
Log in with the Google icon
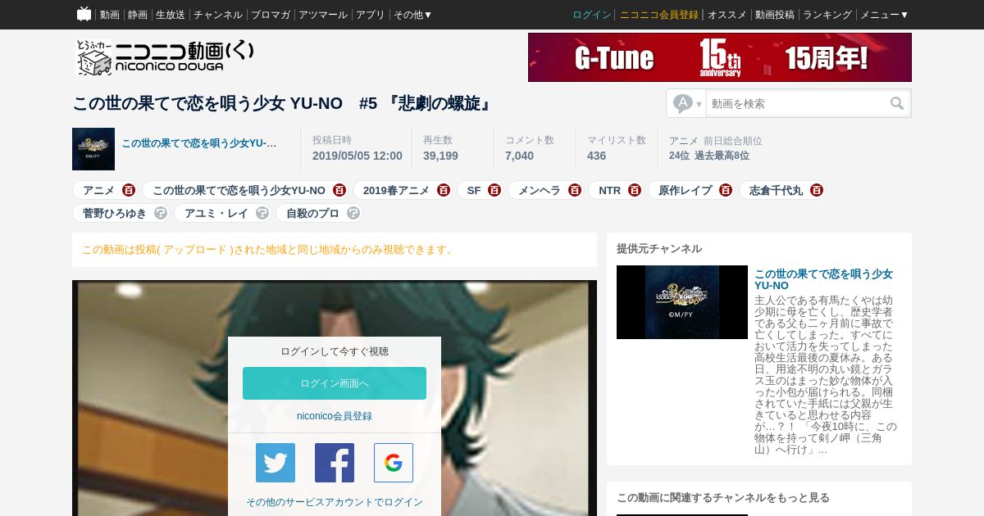[x=394, y=463]
